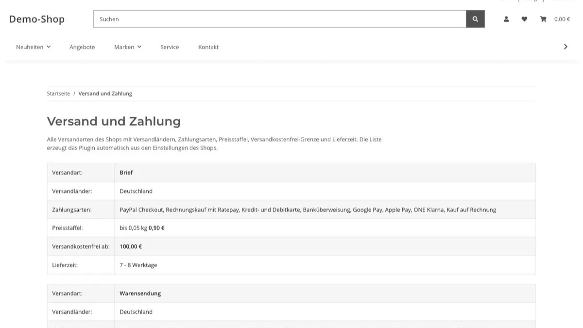Click the Versand und Zahlung breadcrumb

105,93
